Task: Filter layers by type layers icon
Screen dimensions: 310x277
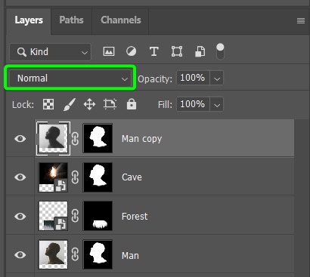Action: coord(154,51)
